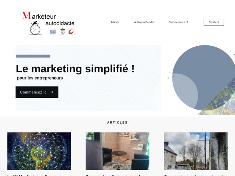Open the Articles menu item
235x176 pixels.
pyautogui.click(x=115, y=22)
